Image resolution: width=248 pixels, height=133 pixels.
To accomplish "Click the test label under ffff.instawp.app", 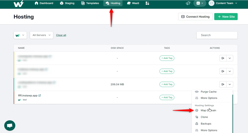I will (x=25, y=100).
